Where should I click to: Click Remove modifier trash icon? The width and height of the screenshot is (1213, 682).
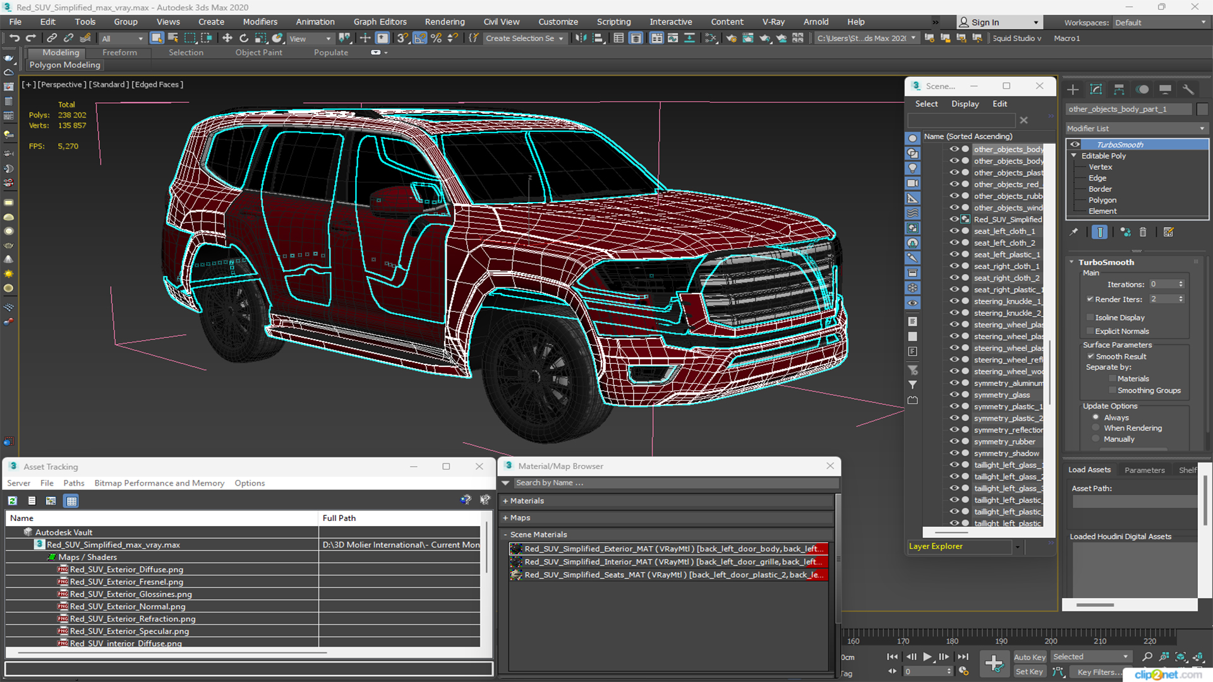[1143, 232]
